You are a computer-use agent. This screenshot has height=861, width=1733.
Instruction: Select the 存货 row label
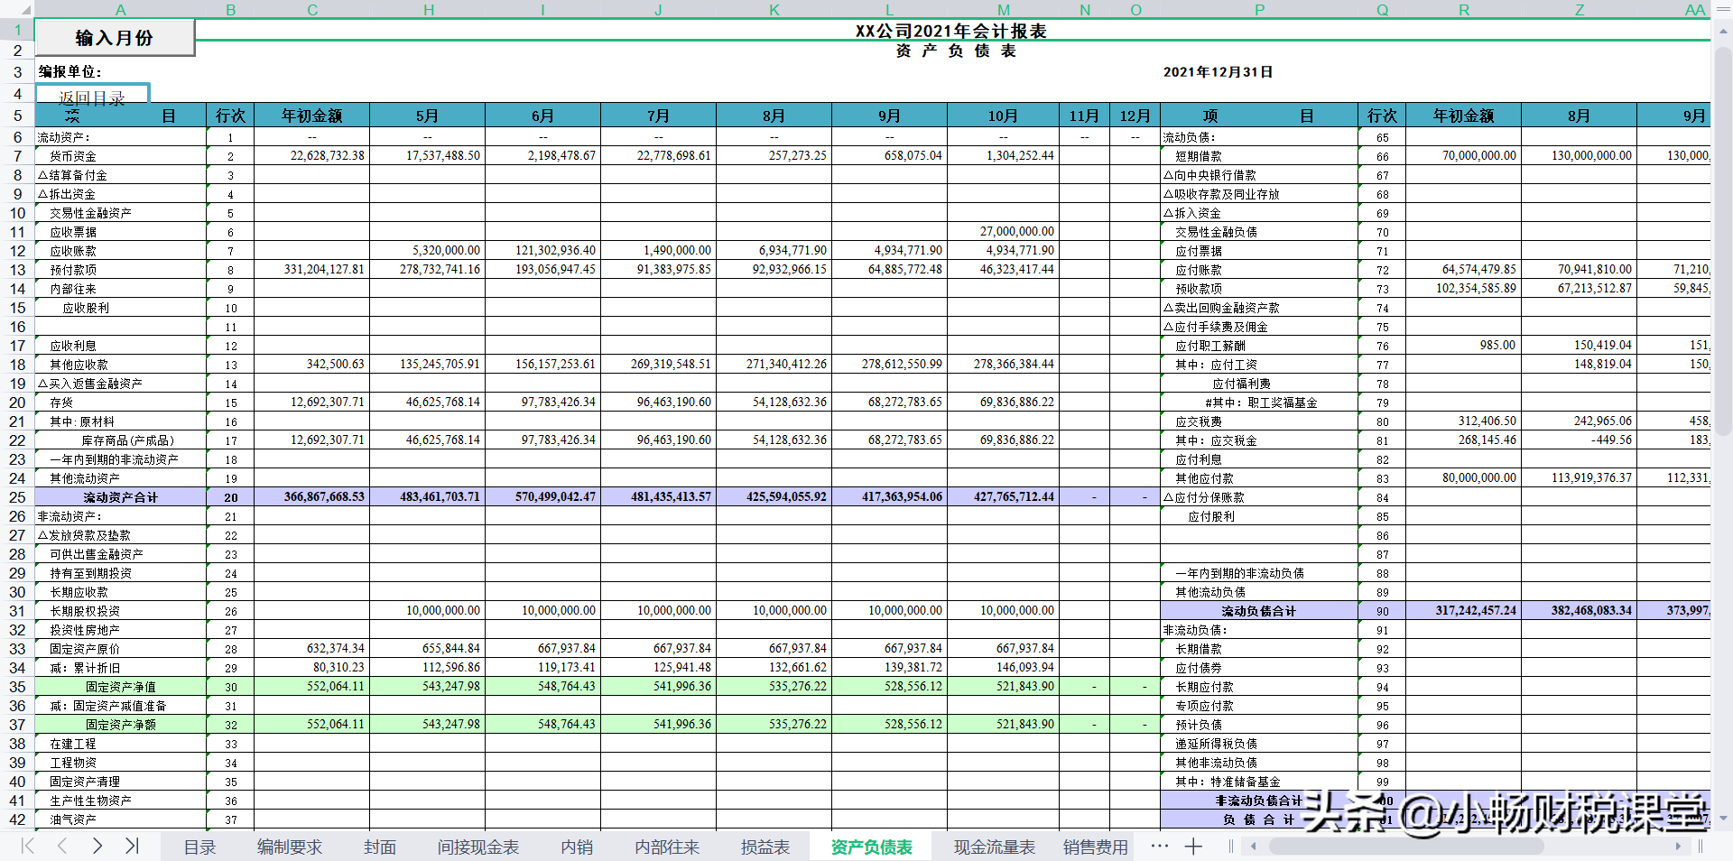tap(61, 403)
